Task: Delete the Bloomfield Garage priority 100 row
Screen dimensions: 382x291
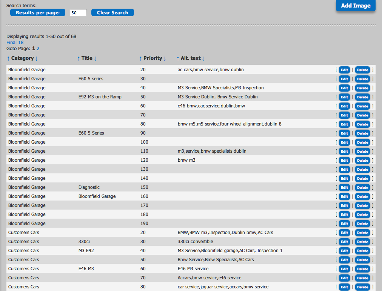Action: 362,142
